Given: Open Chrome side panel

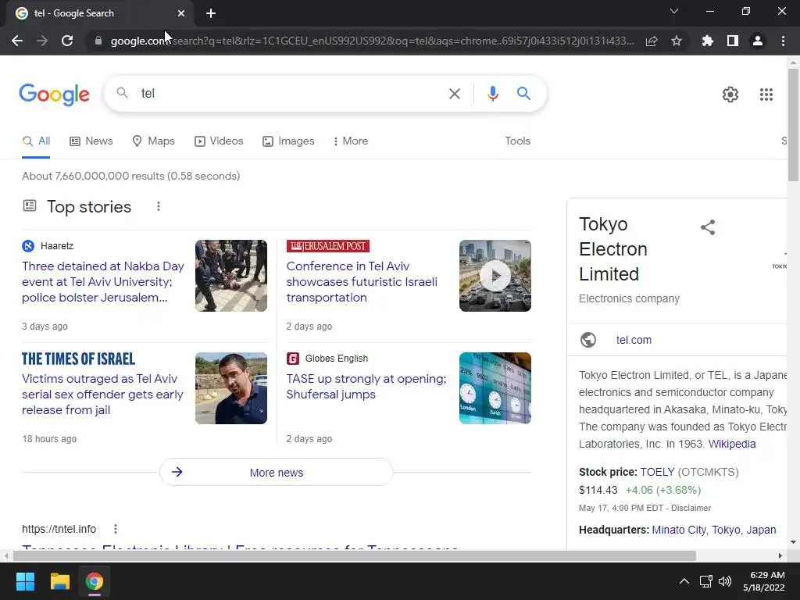Looking at the screenshot, I should [x=733, y=41].
